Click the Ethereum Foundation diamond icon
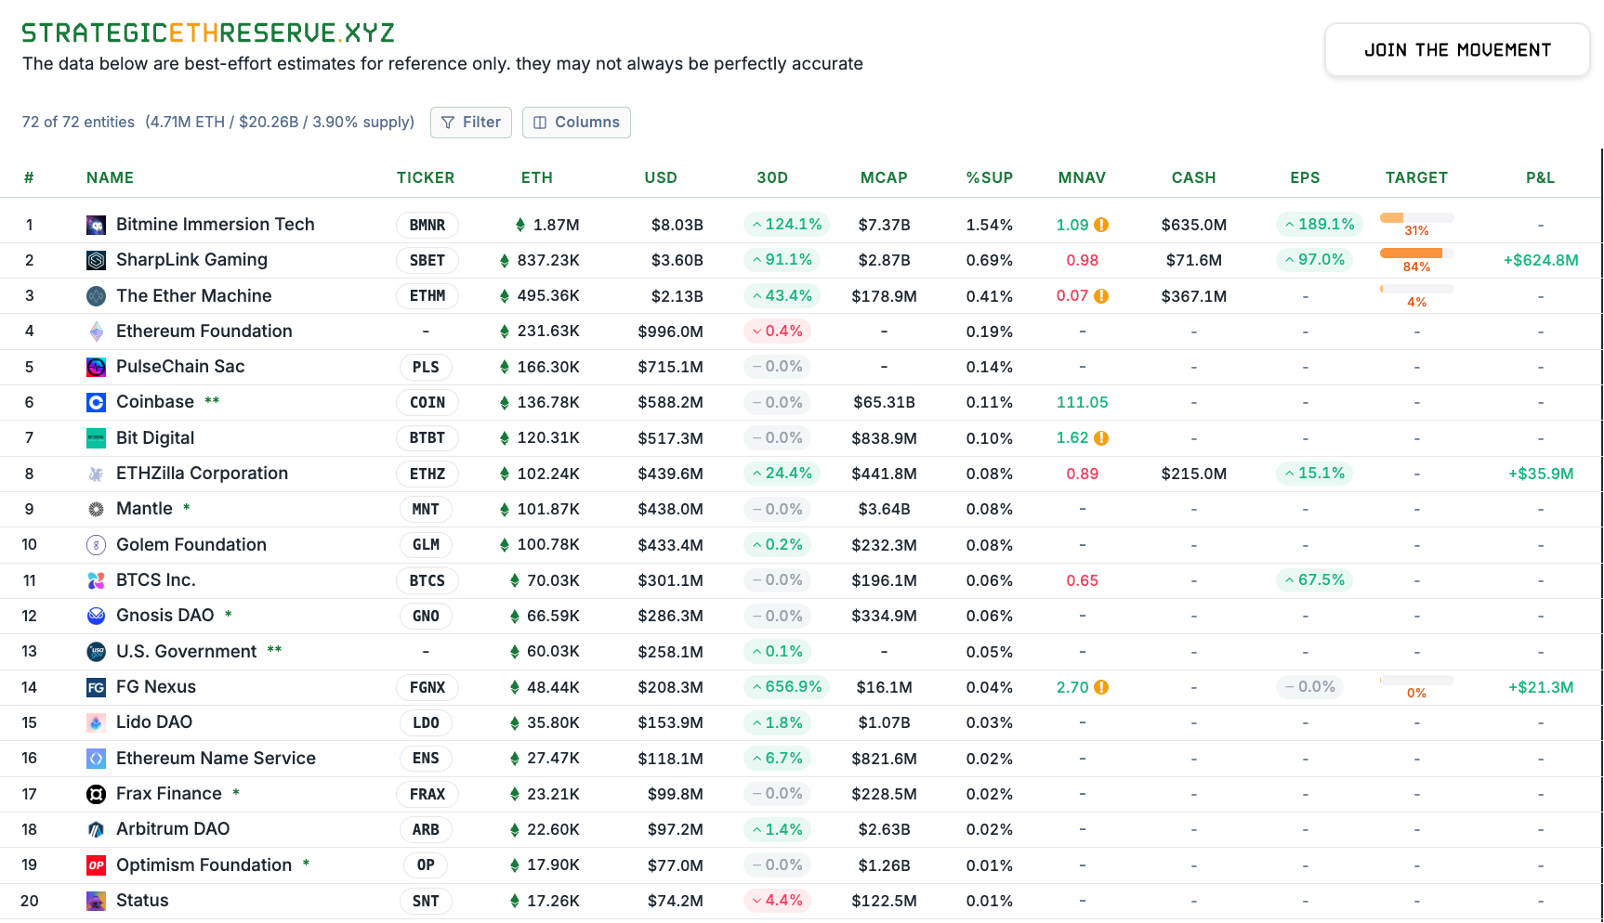Viewport: 1604px width, 923px height. [96, 331]
